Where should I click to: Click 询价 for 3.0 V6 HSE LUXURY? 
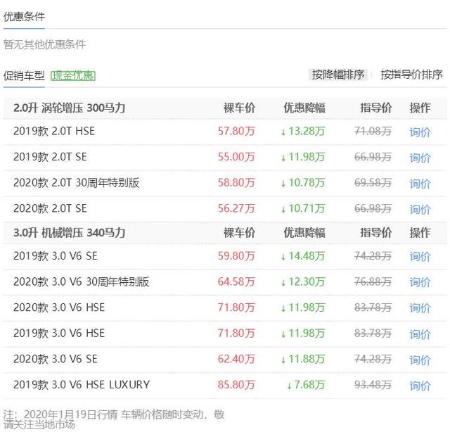click(420, 386)
